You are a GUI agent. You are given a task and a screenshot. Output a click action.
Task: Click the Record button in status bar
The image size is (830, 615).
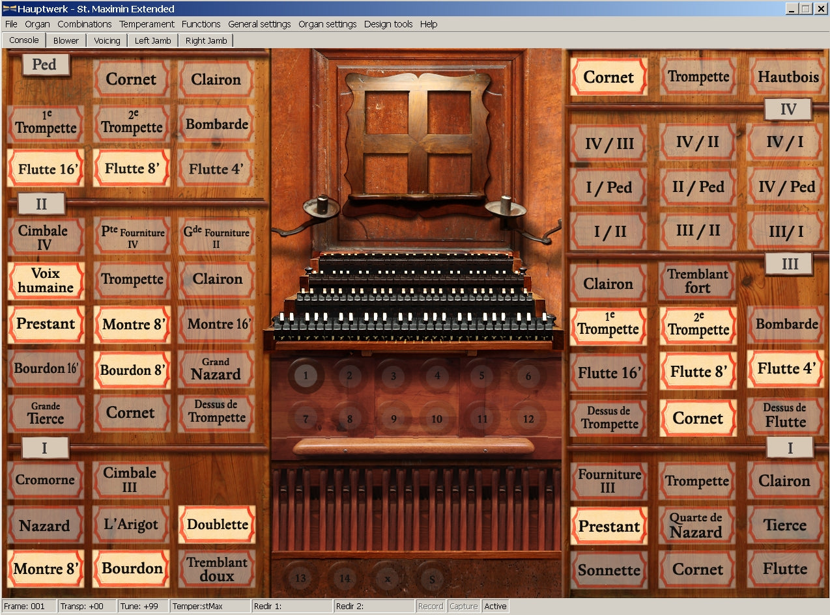(x=430, y=606)
